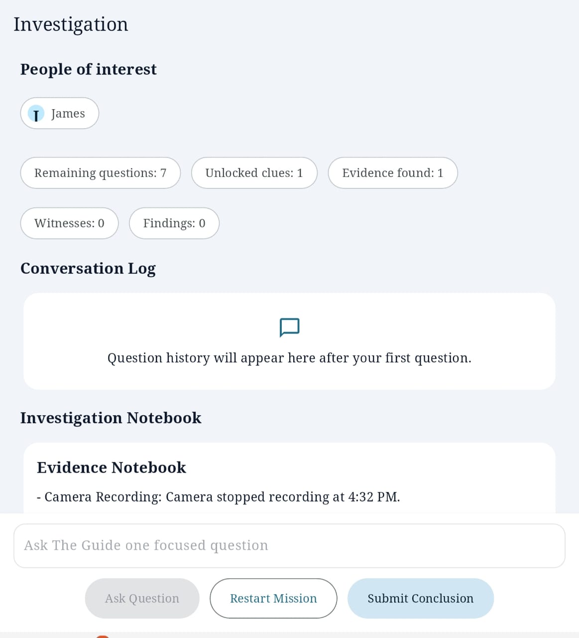Screen dimensions: 579x638
Task: Select the Findings: 0 badge
Action: (174, 223)
